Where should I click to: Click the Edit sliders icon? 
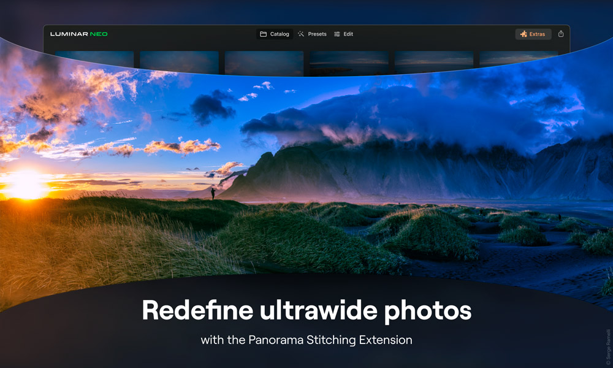pos(337,34)
